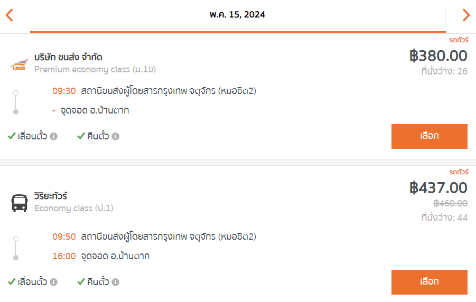Click the คืนตั๋ว checkmark for the 09:30 trip
This screenshot has width=476, height=302.
pos(81,136)
